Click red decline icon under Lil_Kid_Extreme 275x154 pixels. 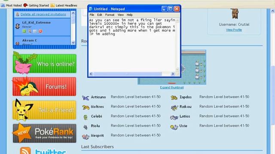coord(40,31)
